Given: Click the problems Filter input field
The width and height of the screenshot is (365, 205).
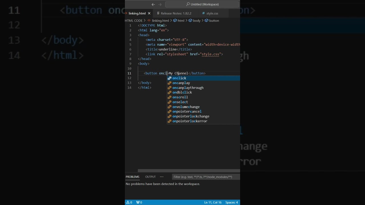Looking at the screenshot, I should 205,177.
